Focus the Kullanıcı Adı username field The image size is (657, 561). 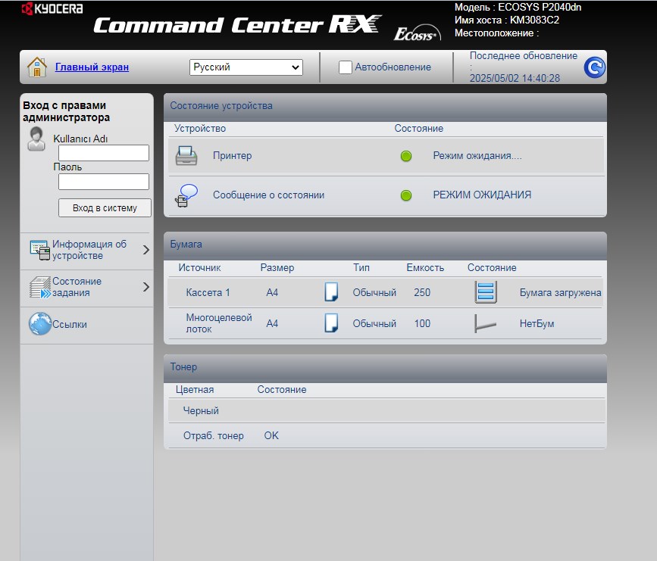tap(104, 153)
